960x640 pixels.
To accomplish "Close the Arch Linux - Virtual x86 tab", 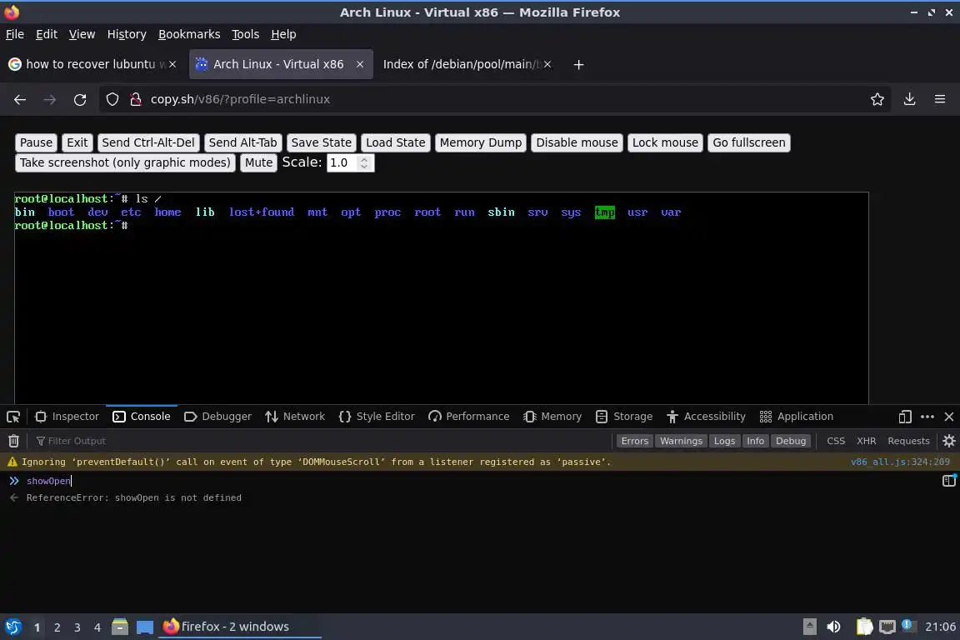I will (360, 64).
